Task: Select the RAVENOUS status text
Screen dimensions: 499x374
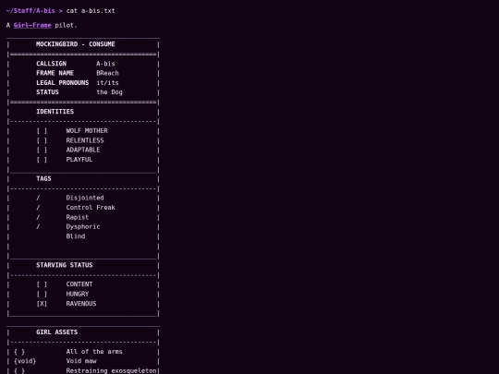Action: [81, 304]
